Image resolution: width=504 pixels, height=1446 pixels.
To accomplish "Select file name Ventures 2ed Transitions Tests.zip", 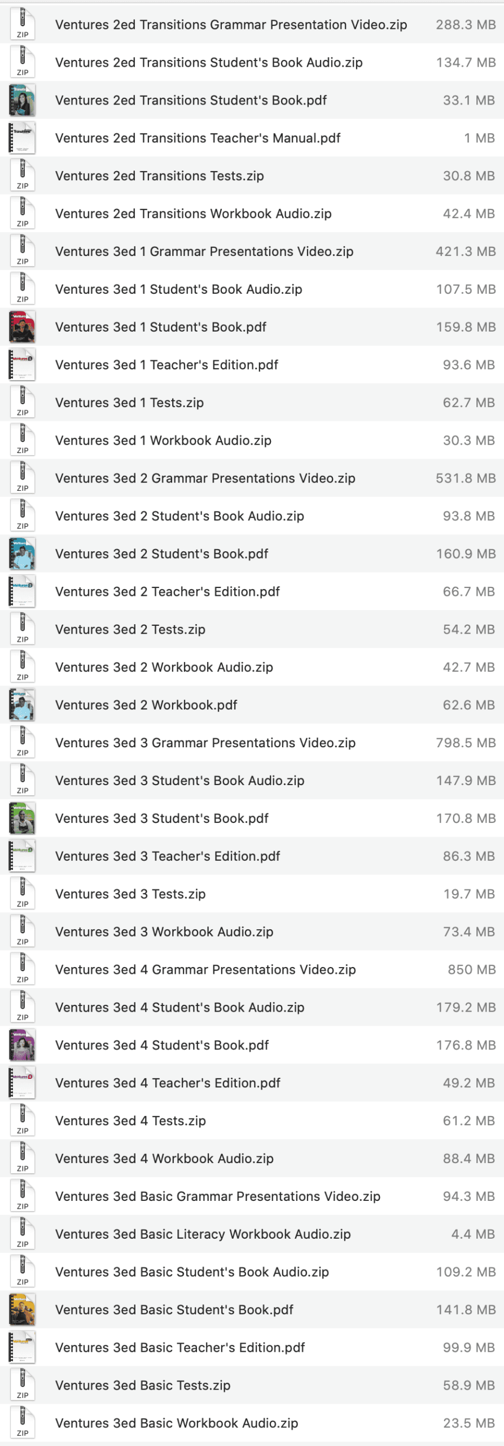I will [160, 176].
